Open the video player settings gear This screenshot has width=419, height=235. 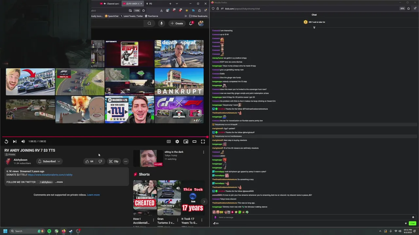(177, 141)
